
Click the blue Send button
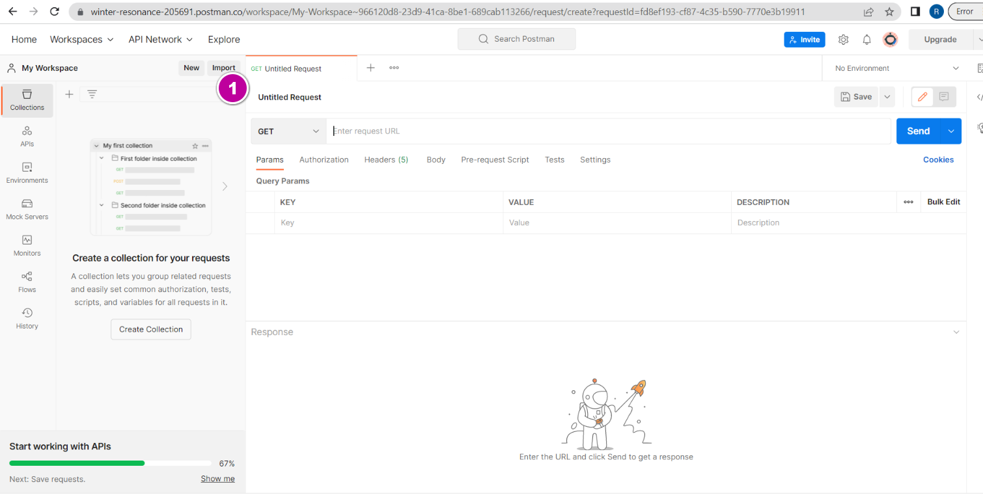click(919, 131)
